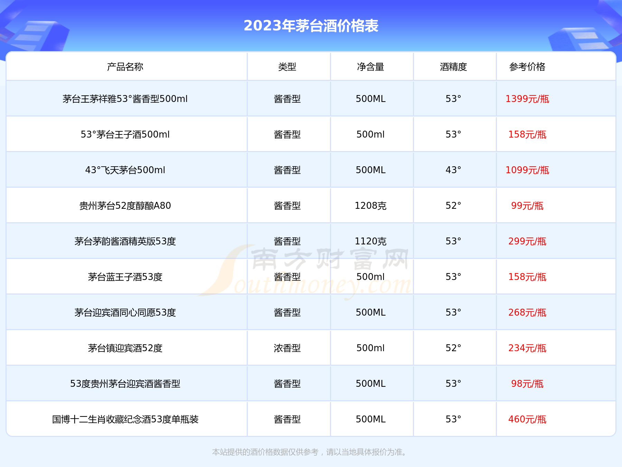Click the 500ML cell in the 国博十二生肖 row
The image size is (622, 467).
coord(370,419)
